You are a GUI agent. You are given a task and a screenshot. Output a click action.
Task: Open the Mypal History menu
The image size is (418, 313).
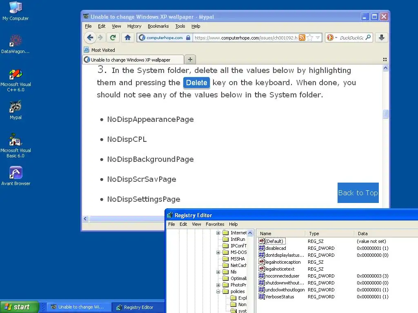click(134, 26)
